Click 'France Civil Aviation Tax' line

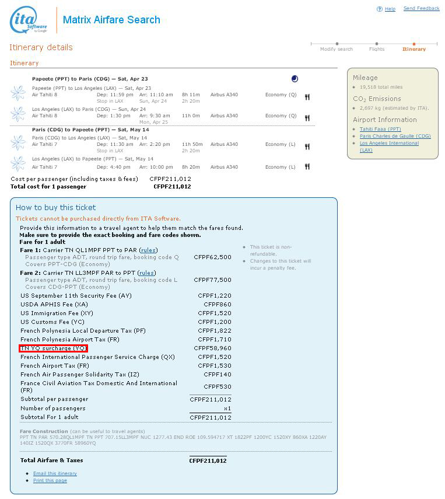click(x=99, y=387)
